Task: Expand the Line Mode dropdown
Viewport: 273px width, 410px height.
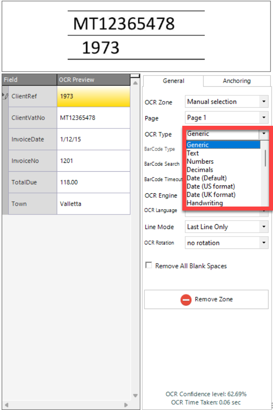Action: (x=264, y=227)
